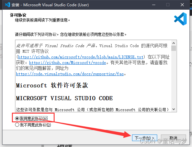Click the "继续安装前请阅读下列重要信息。" subtitle text

pos(42,20)
